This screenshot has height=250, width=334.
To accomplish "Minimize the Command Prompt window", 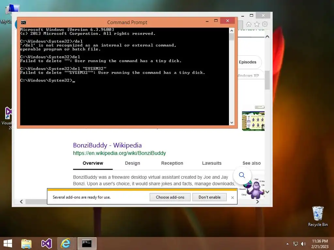I will 207,21.
